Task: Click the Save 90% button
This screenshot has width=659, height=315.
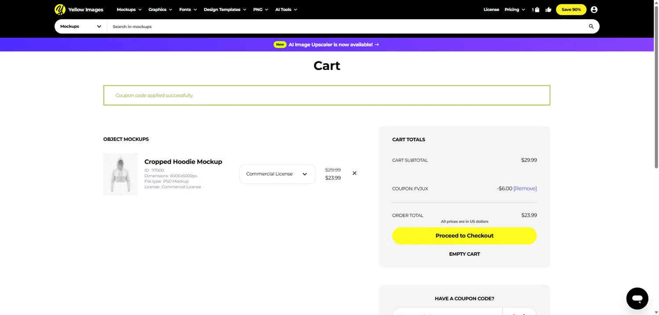Action: (x=571, y=9)
